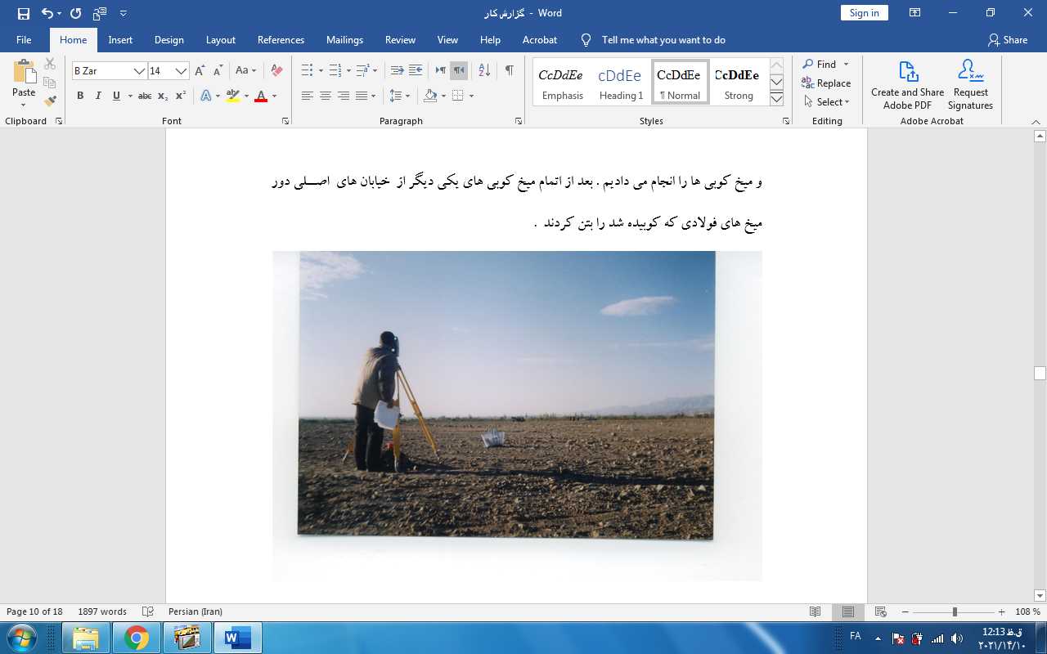The height and width of the screenshot is (654, 1047).
Task: Click the Save icon in title bar
Action: tap(23, 13)
